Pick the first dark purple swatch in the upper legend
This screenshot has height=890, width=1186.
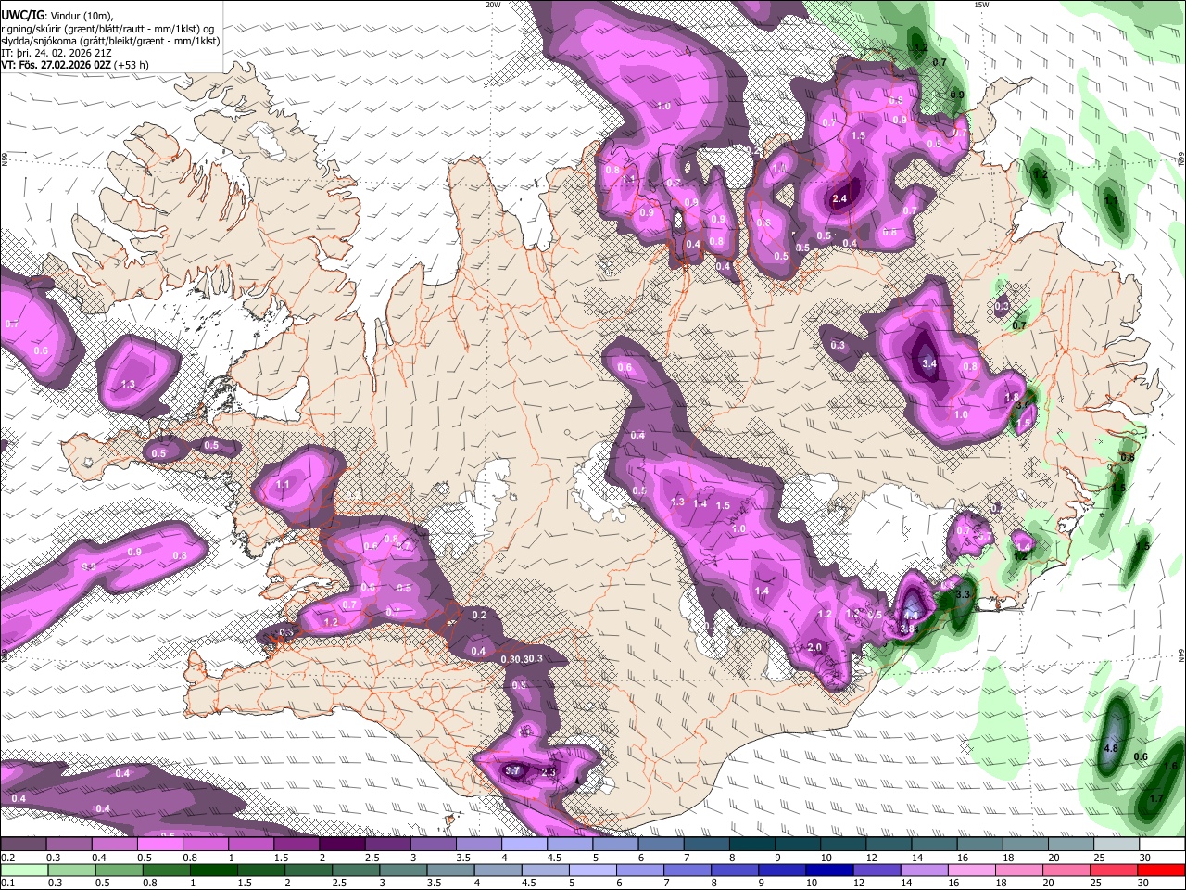pyautogui.click(x=23, y=844)
